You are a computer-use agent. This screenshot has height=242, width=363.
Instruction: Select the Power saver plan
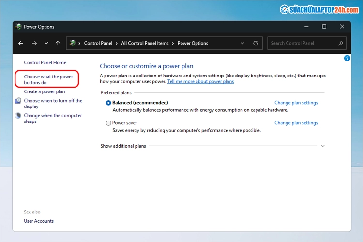108,123
